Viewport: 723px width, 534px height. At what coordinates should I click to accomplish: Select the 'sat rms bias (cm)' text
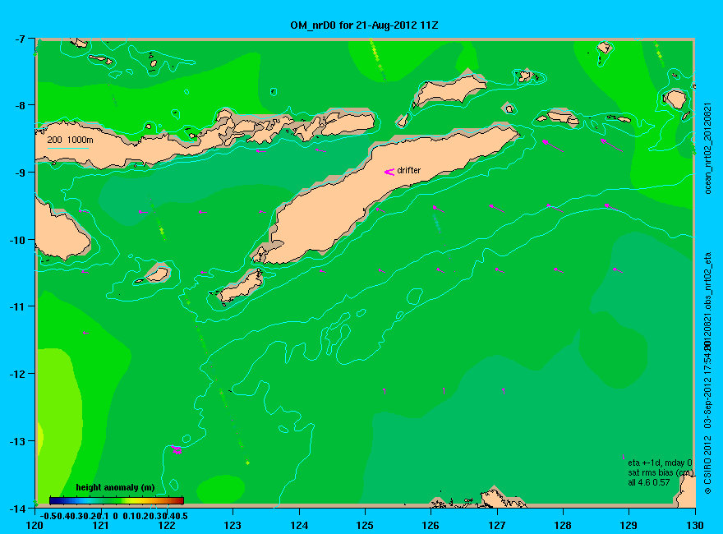(x=661, y=472)
